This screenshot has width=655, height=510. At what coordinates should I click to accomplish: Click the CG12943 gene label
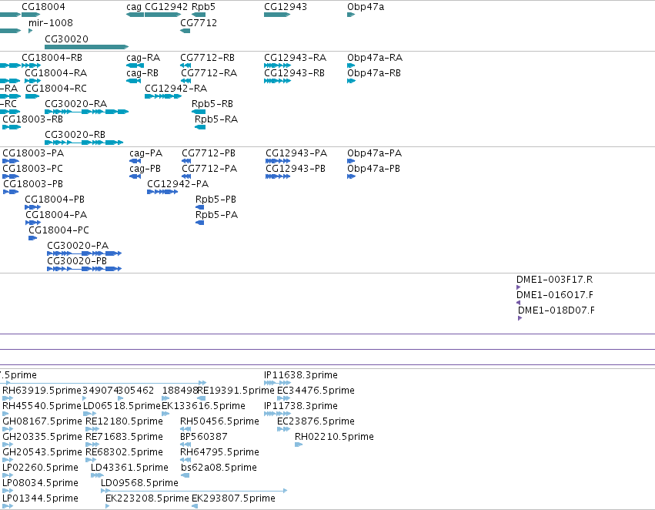coord(286,7)
